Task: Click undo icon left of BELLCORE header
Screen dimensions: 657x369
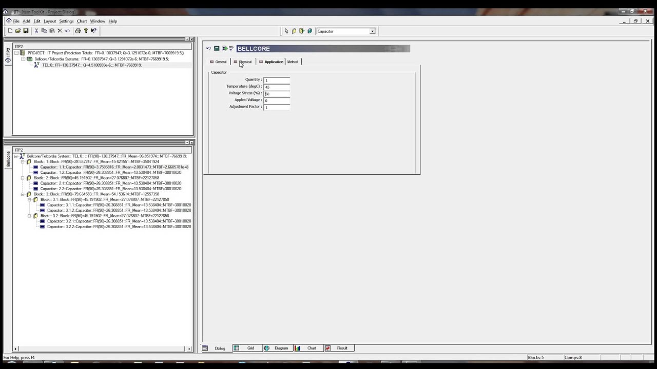Action: point(208,49)
